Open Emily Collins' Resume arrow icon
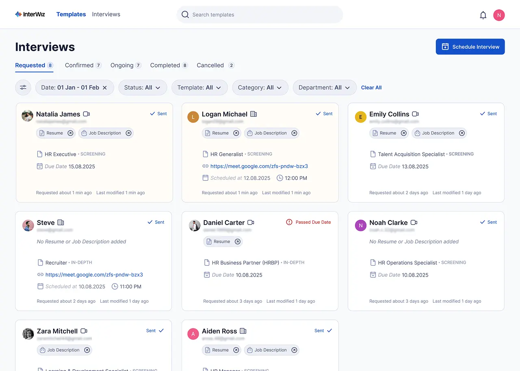520x371 pixels. 403,133
